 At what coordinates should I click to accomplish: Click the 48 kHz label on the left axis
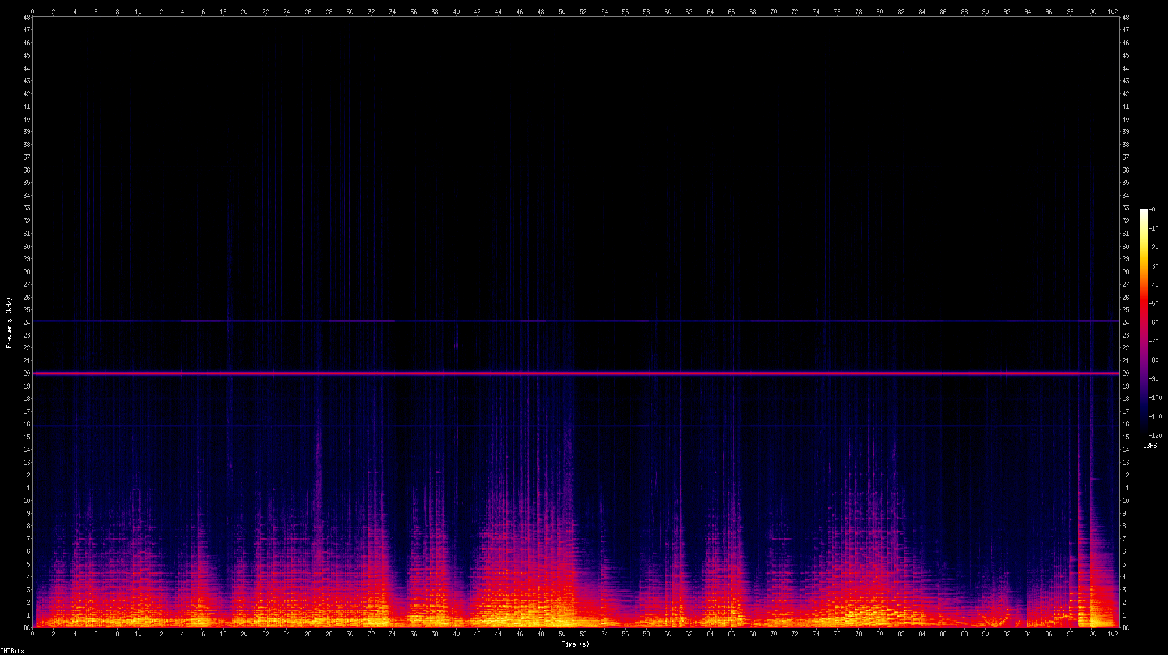point(27,18)
